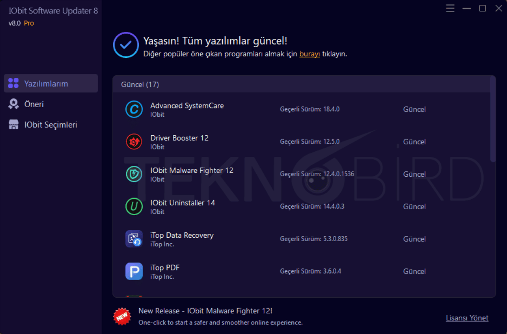Select the iTop PDF name text
The width and height of the screenshot is (507, 334).
[165, 268]
